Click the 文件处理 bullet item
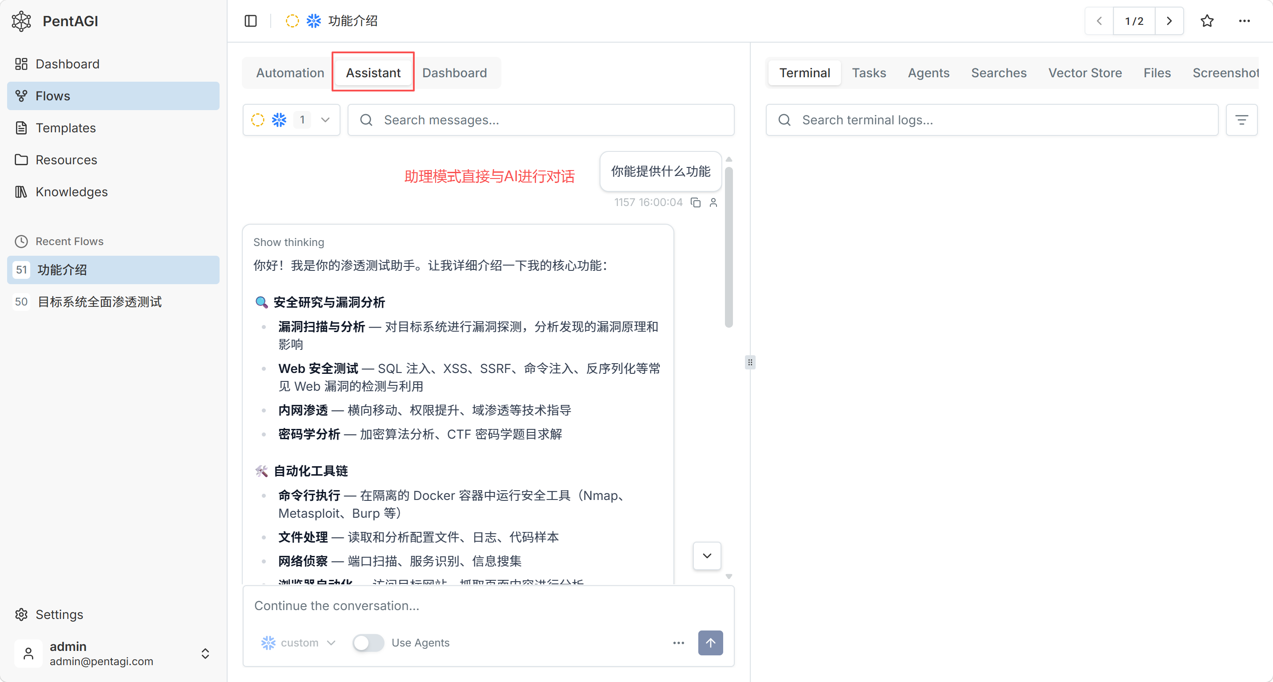Viewport: 1273px width, 682px height. tap(418, 537)
